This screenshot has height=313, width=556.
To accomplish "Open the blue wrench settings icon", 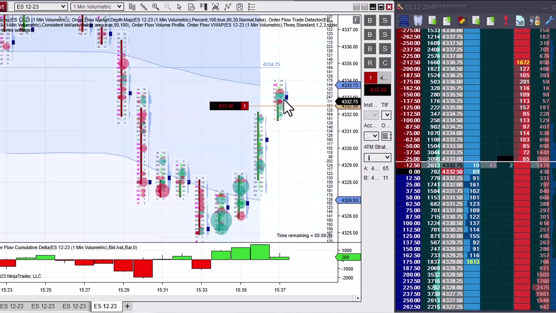I will (550, 20).
